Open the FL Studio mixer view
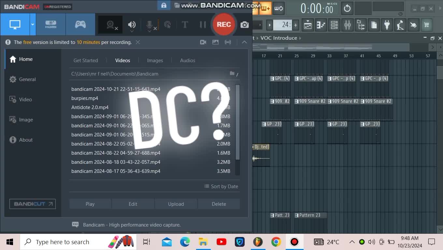The width and height of the screenshot is (443, 250). coord(347,25)
